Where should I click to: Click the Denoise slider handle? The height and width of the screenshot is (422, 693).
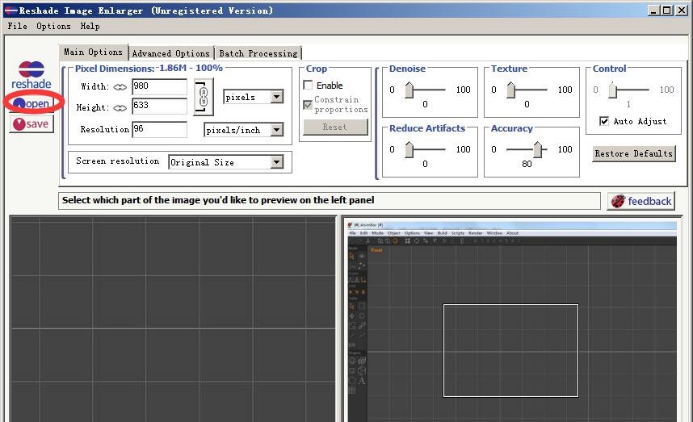409,90
